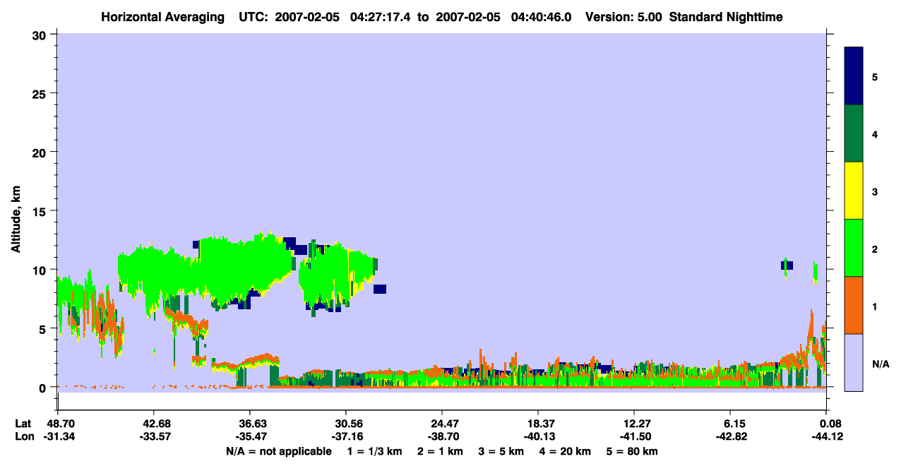The image size is (918, 471).
Task: Click the colorbar label '3'
Action: [875, 192]
